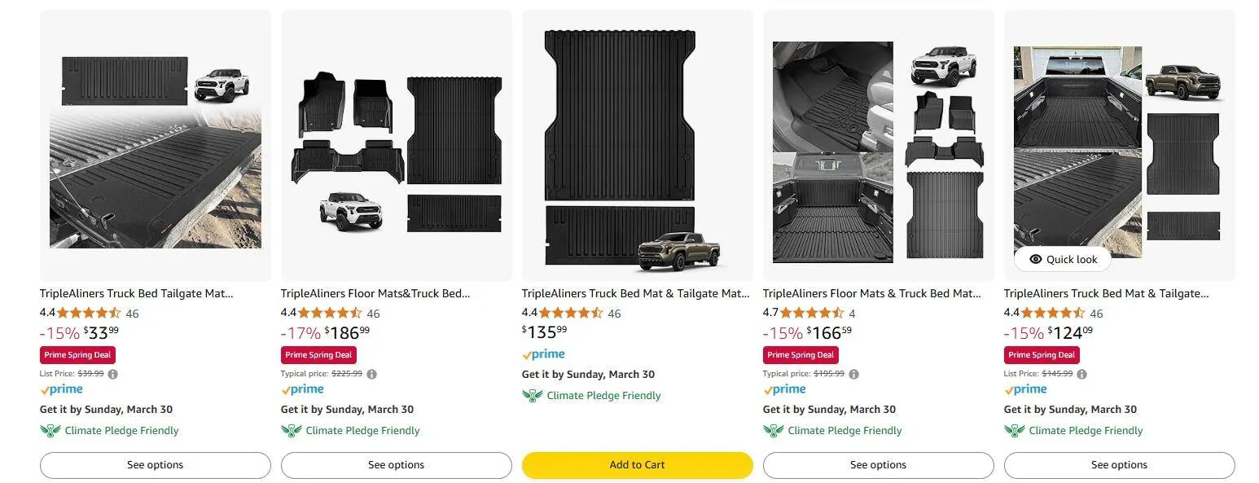Open Quick look on the $124.09 bed mat
The image size is (1259, 483).
pos(1063,259)
